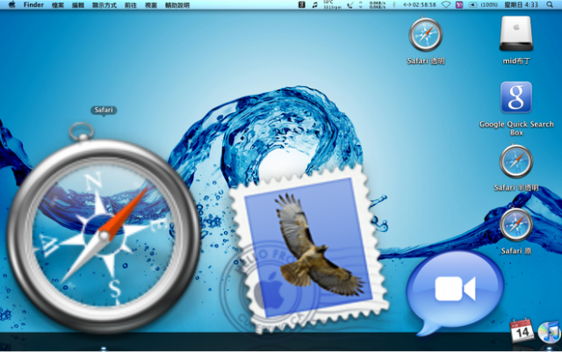Open the 檔案 menu
Viewport: 562px width, 352px height.
point(58,5)
